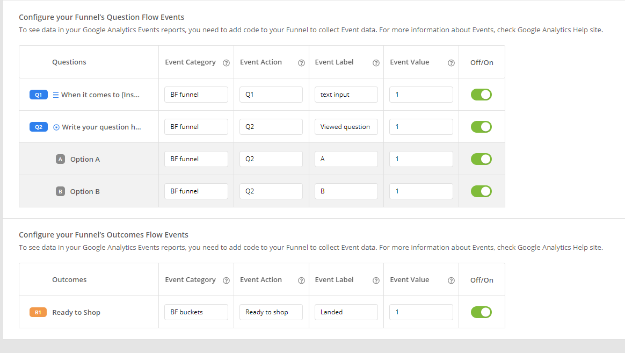Click the Event Category help icon for Outcomes
Screen dimensions: 625x353
pos(226,280)
